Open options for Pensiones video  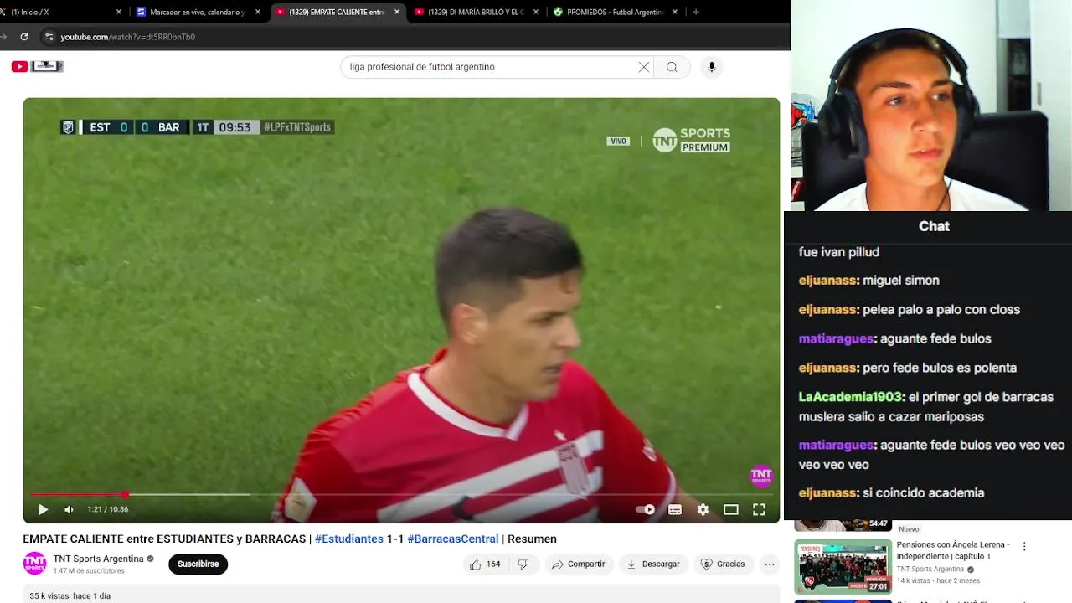pos(1023,546)
